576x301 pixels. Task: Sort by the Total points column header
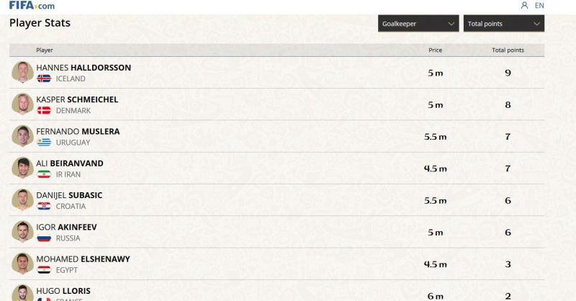tap(508, 50)
